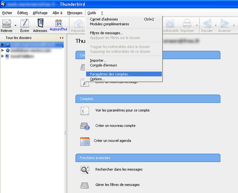This screenshot has height=193, width=238.
Task: Click the magnifier search messages icon
Action: [x=85, y=170]
